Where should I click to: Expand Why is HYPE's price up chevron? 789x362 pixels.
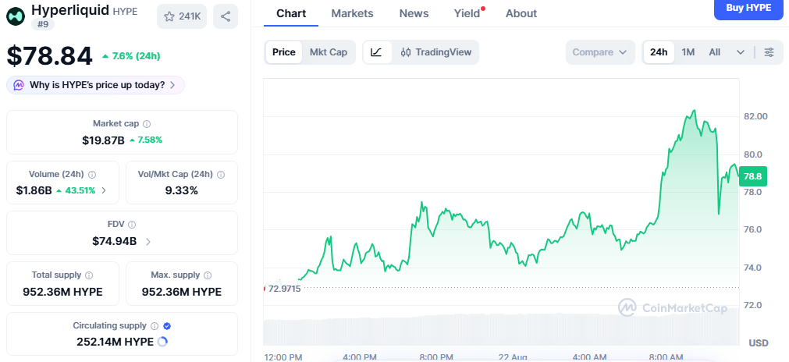(x=172, y=85)
